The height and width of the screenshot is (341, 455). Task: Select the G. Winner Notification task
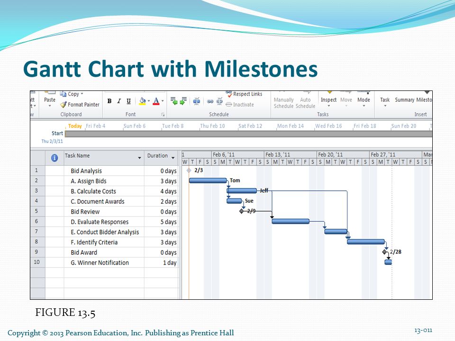pos(100,262)
